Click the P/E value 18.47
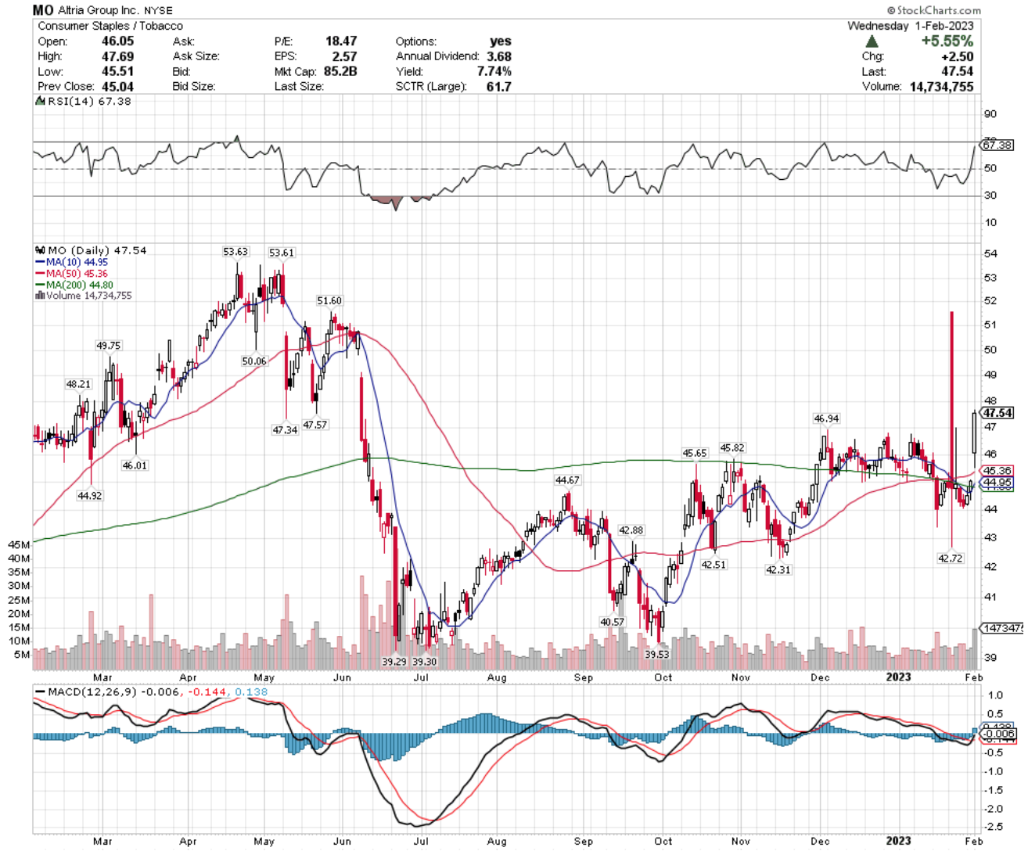 (x=341, y=41)
